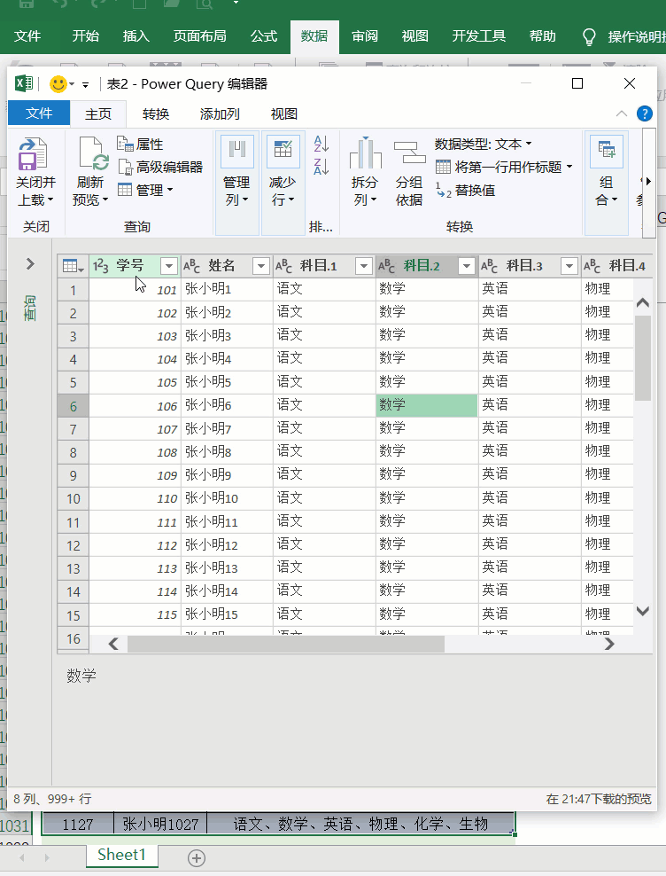
Task: Click Replace Values (替换值)
Action: coord(465,191)
